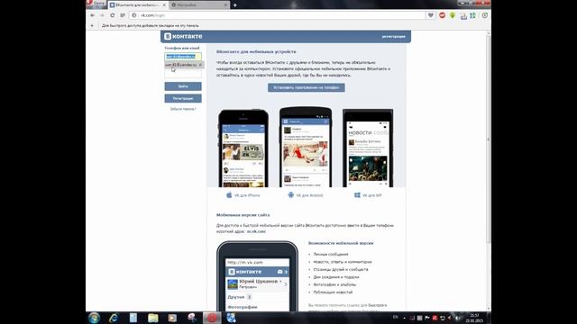Open VK для WP link
The width and height of the screenshot is (577, 324).
pyautogui.click(x=371, y=195)
